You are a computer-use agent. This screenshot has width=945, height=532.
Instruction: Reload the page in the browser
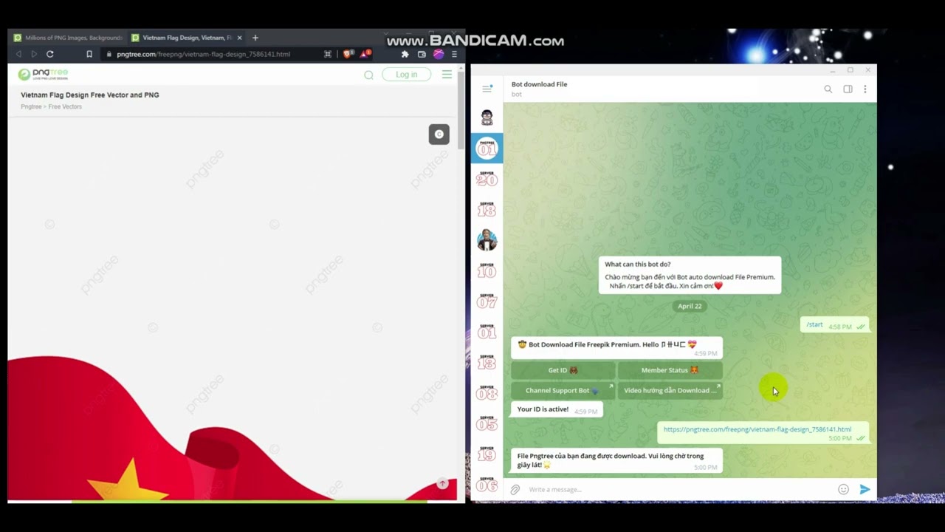point(49,54)
